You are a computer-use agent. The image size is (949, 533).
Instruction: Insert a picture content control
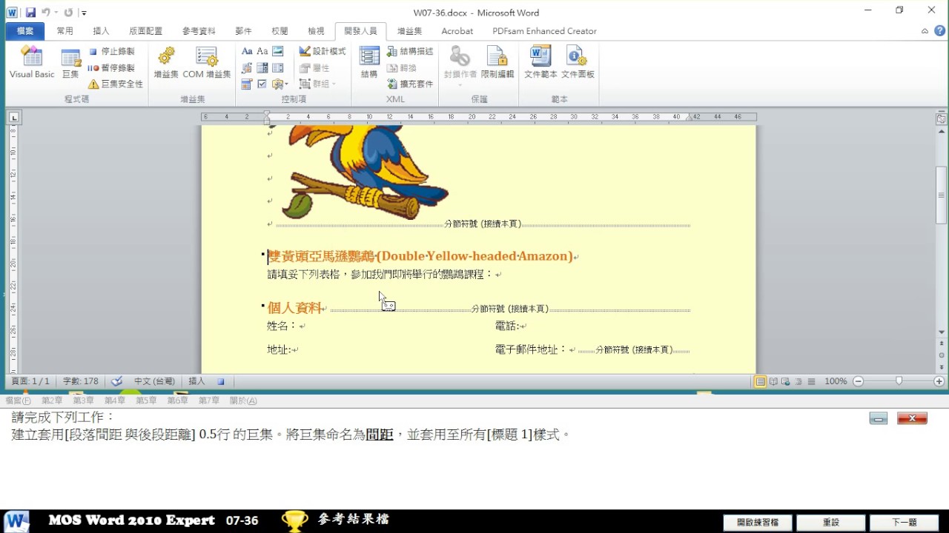click(x=278, y=51)
